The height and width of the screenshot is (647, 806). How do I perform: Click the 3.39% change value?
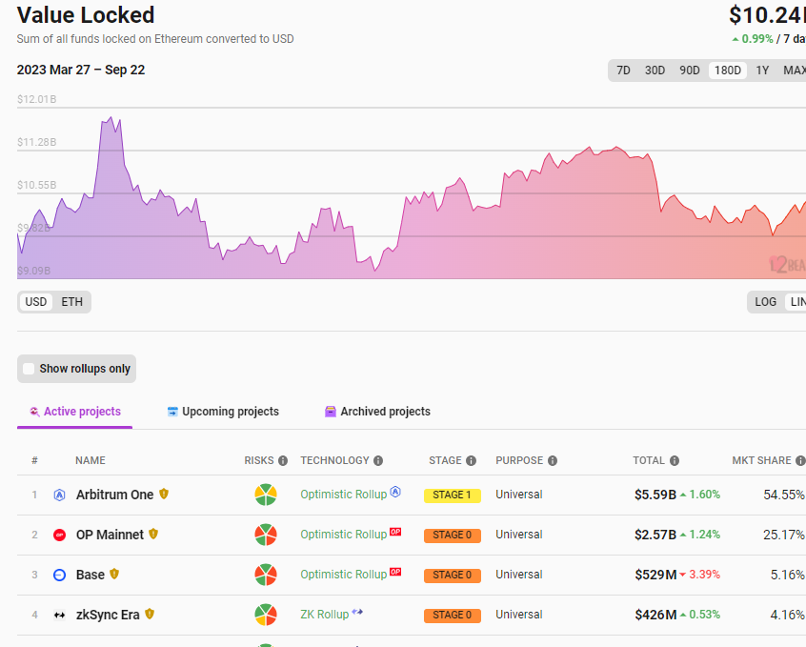[705, 575]
